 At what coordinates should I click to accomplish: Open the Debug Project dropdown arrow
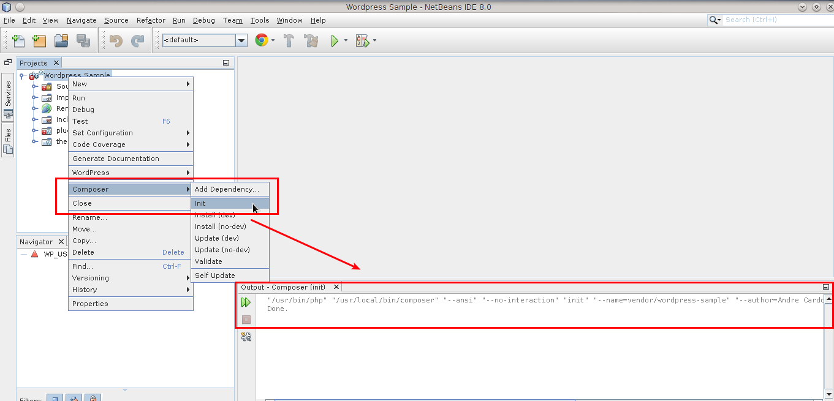tap(374, 41)
